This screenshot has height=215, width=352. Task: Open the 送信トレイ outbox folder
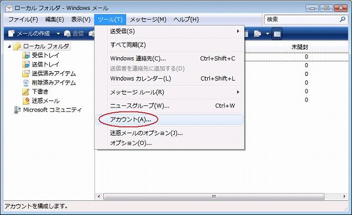pyautogui.click(x=46, y=64)
